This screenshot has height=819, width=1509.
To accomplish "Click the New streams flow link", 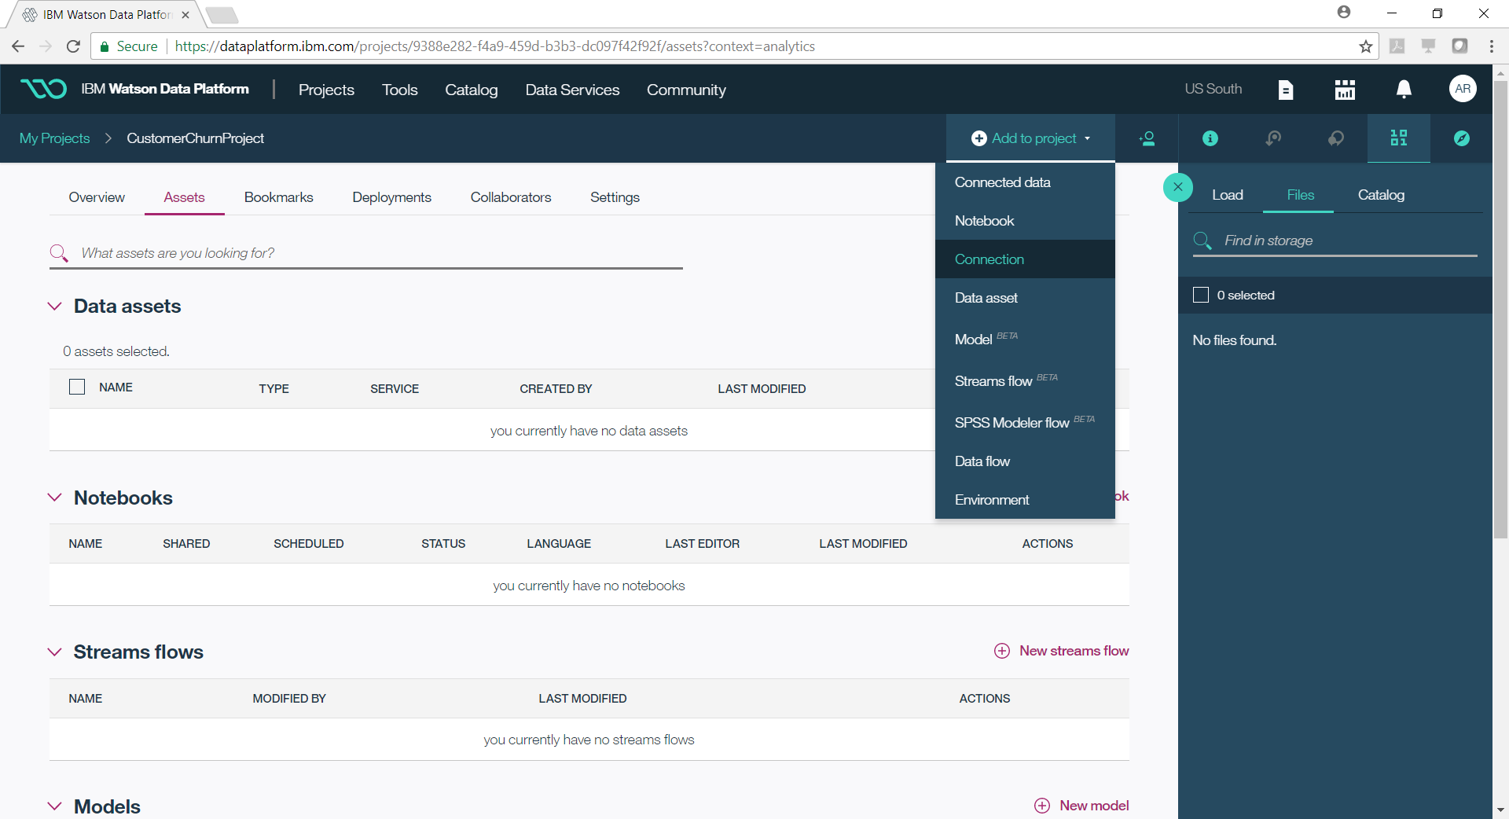I will [x=1074, y=651].
